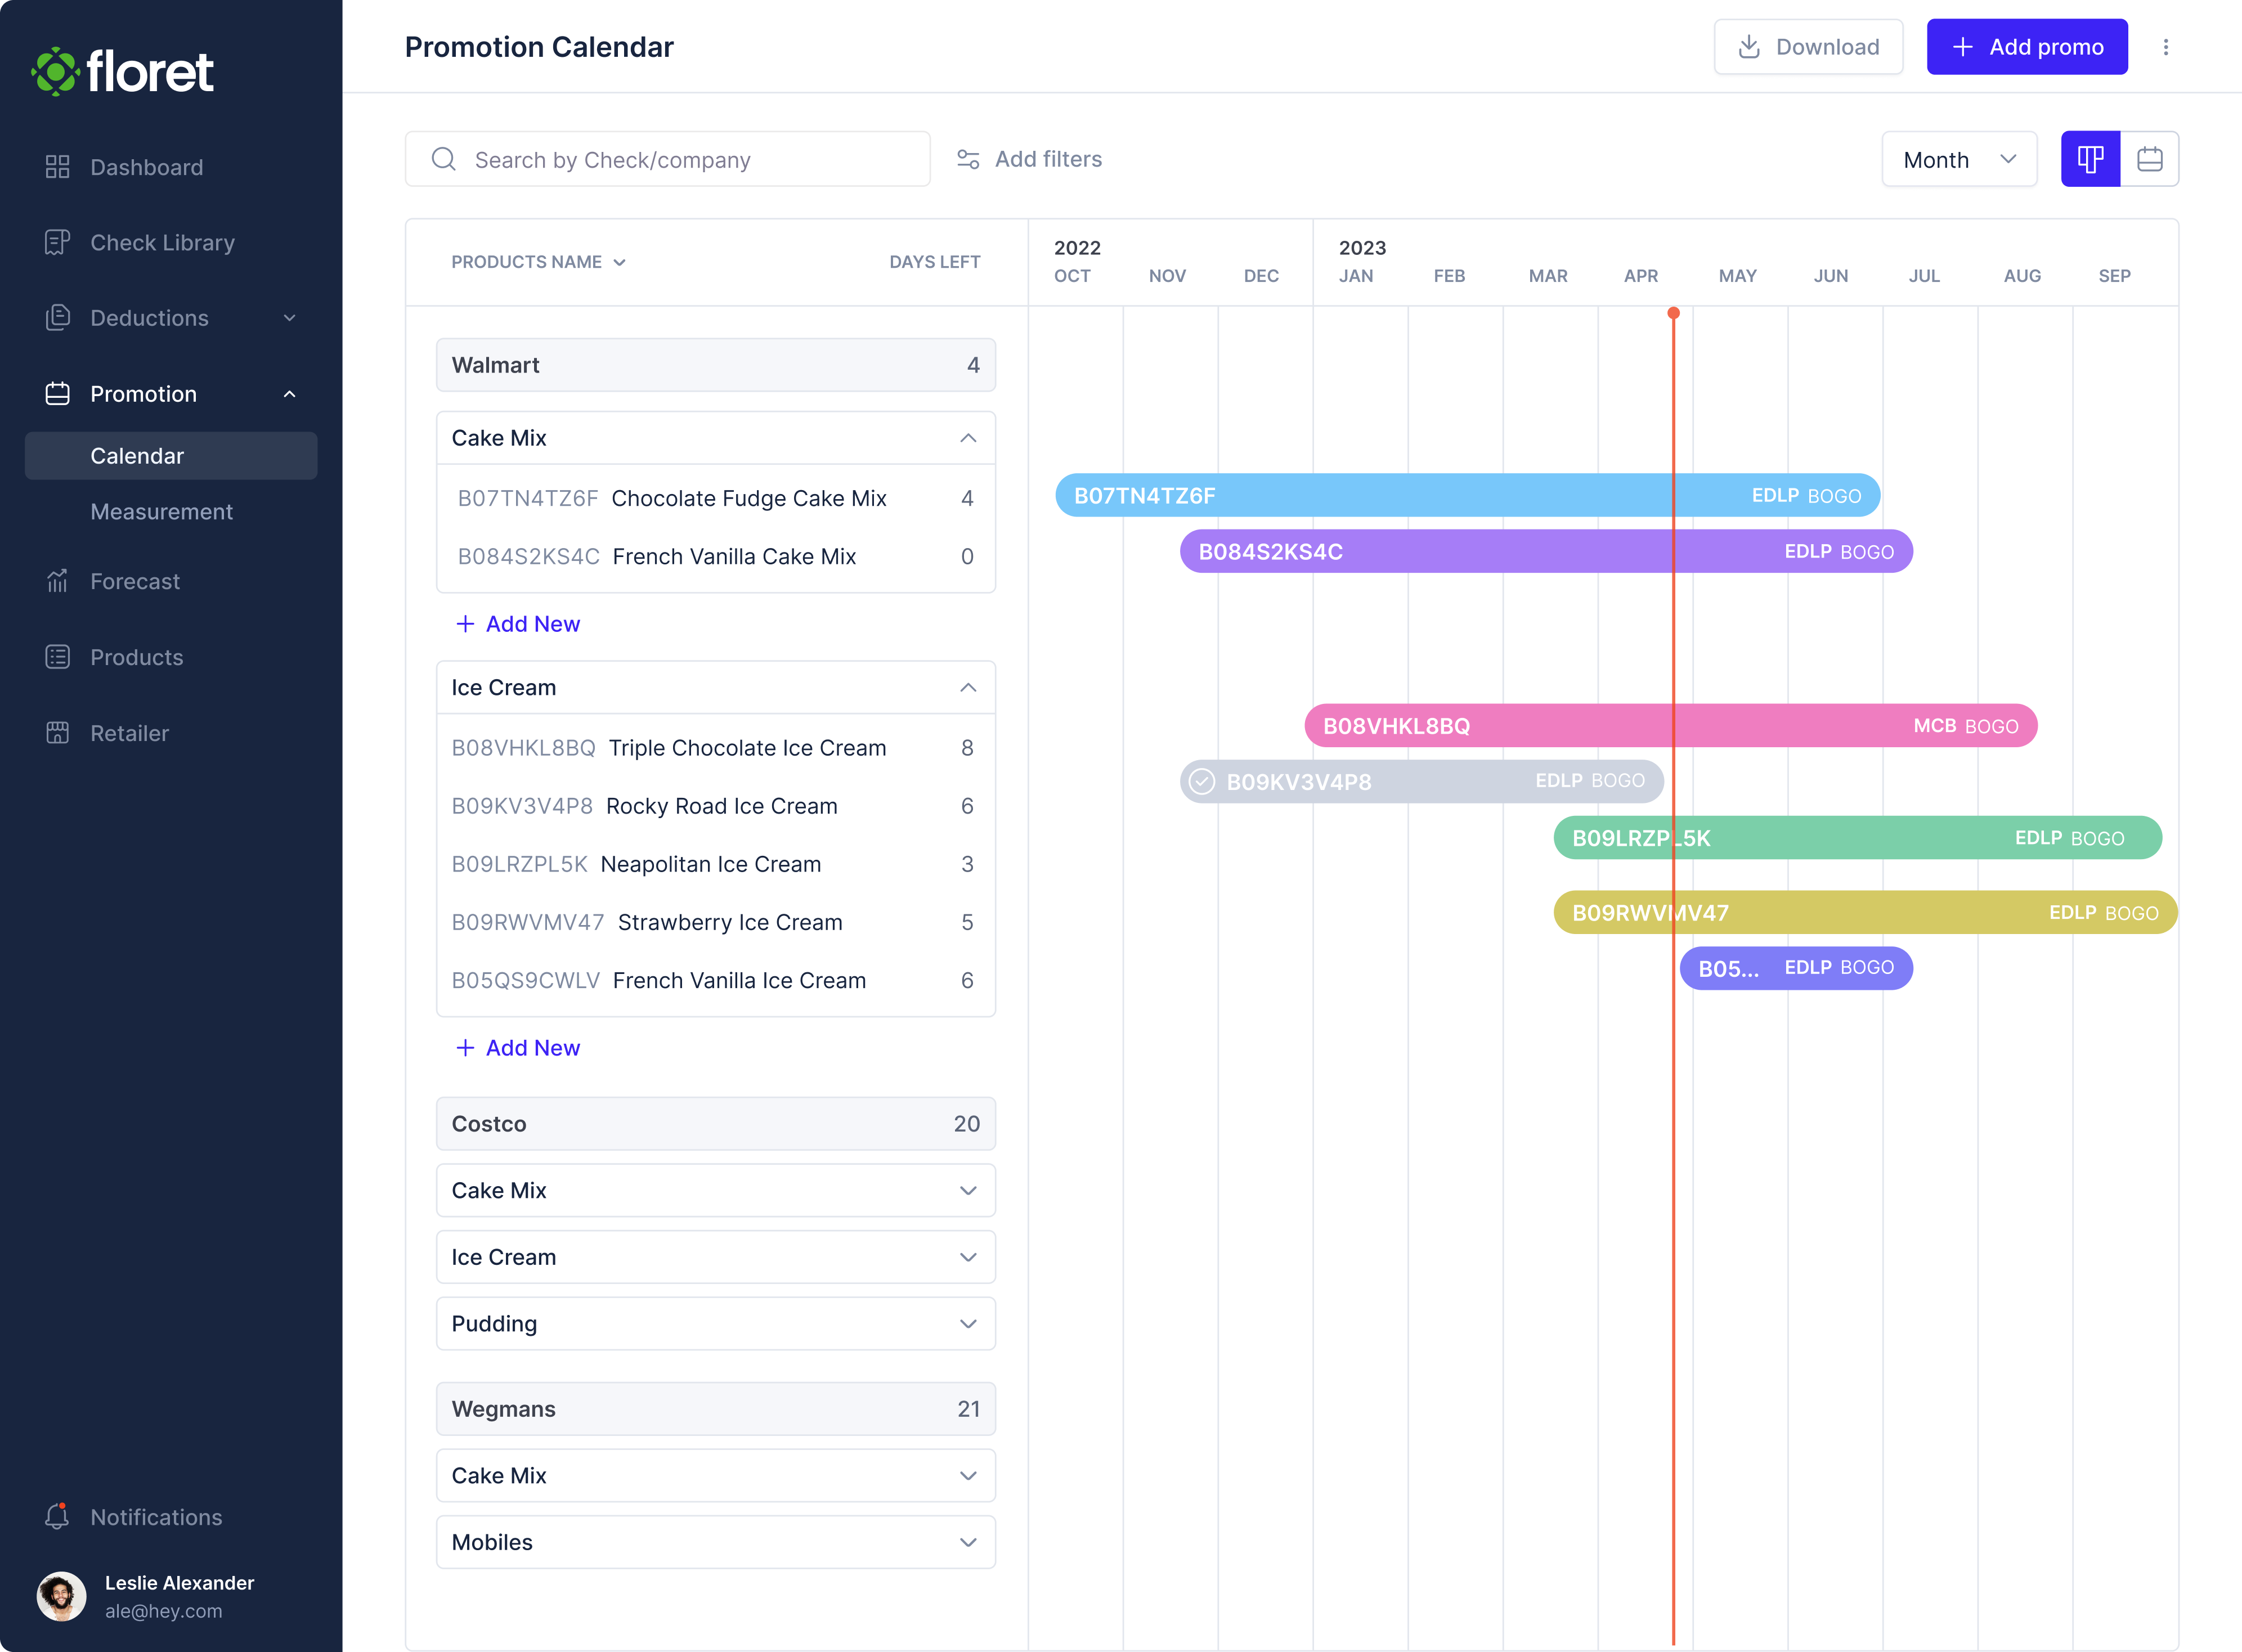
Task: Open the three-dot more options menu
Action: click(2165, 47)
